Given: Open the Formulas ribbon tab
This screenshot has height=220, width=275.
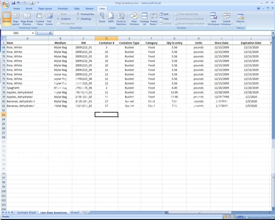Looking at the screenshot, I should point(63,8).
